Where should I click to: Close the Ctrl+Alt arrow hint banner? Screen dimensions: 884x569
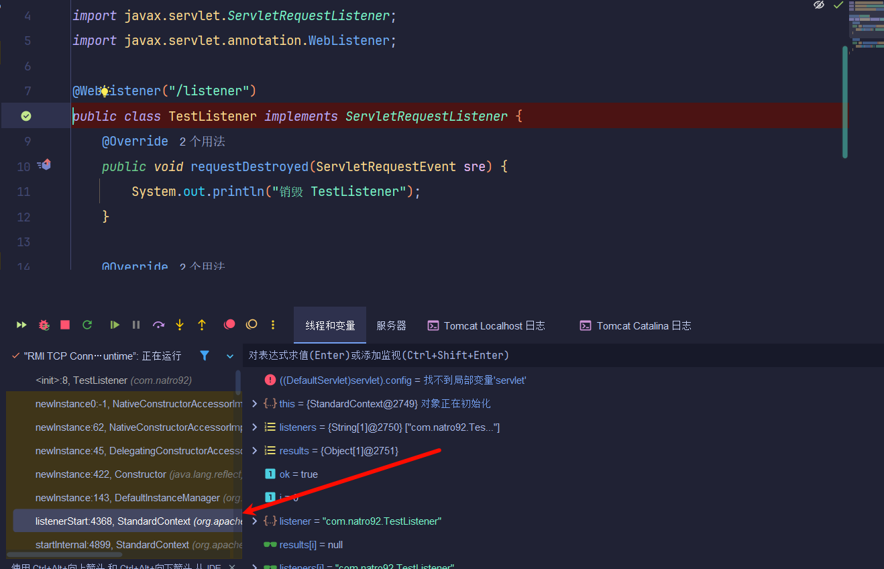[x=232, y=566]
